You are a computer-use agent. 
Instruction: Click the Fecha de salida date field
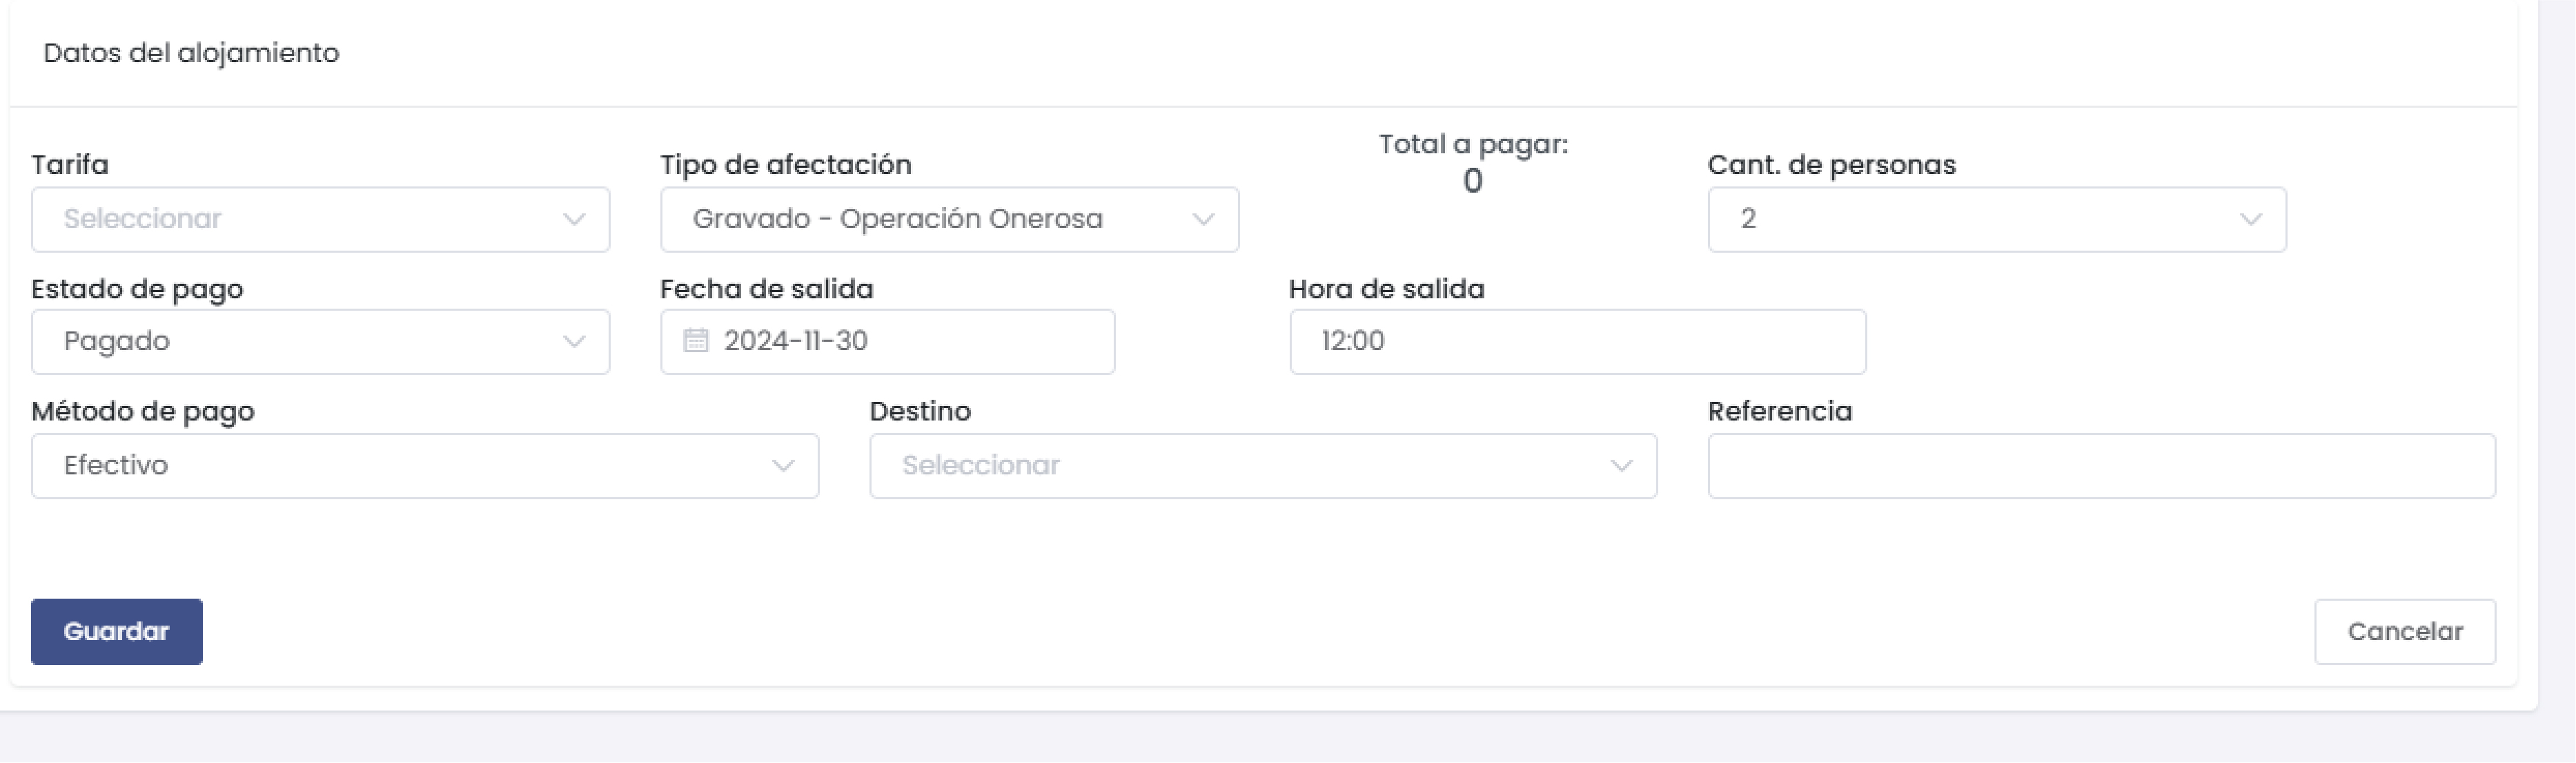click(887, 341)
